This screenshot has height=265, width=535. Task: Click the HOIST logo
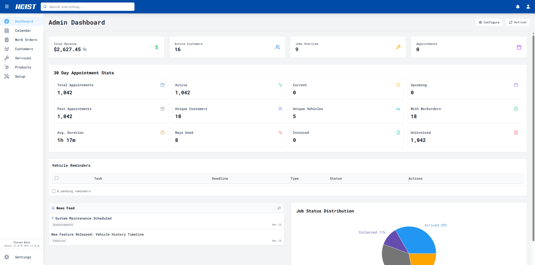pyautogui.click(x=26, y=7)
